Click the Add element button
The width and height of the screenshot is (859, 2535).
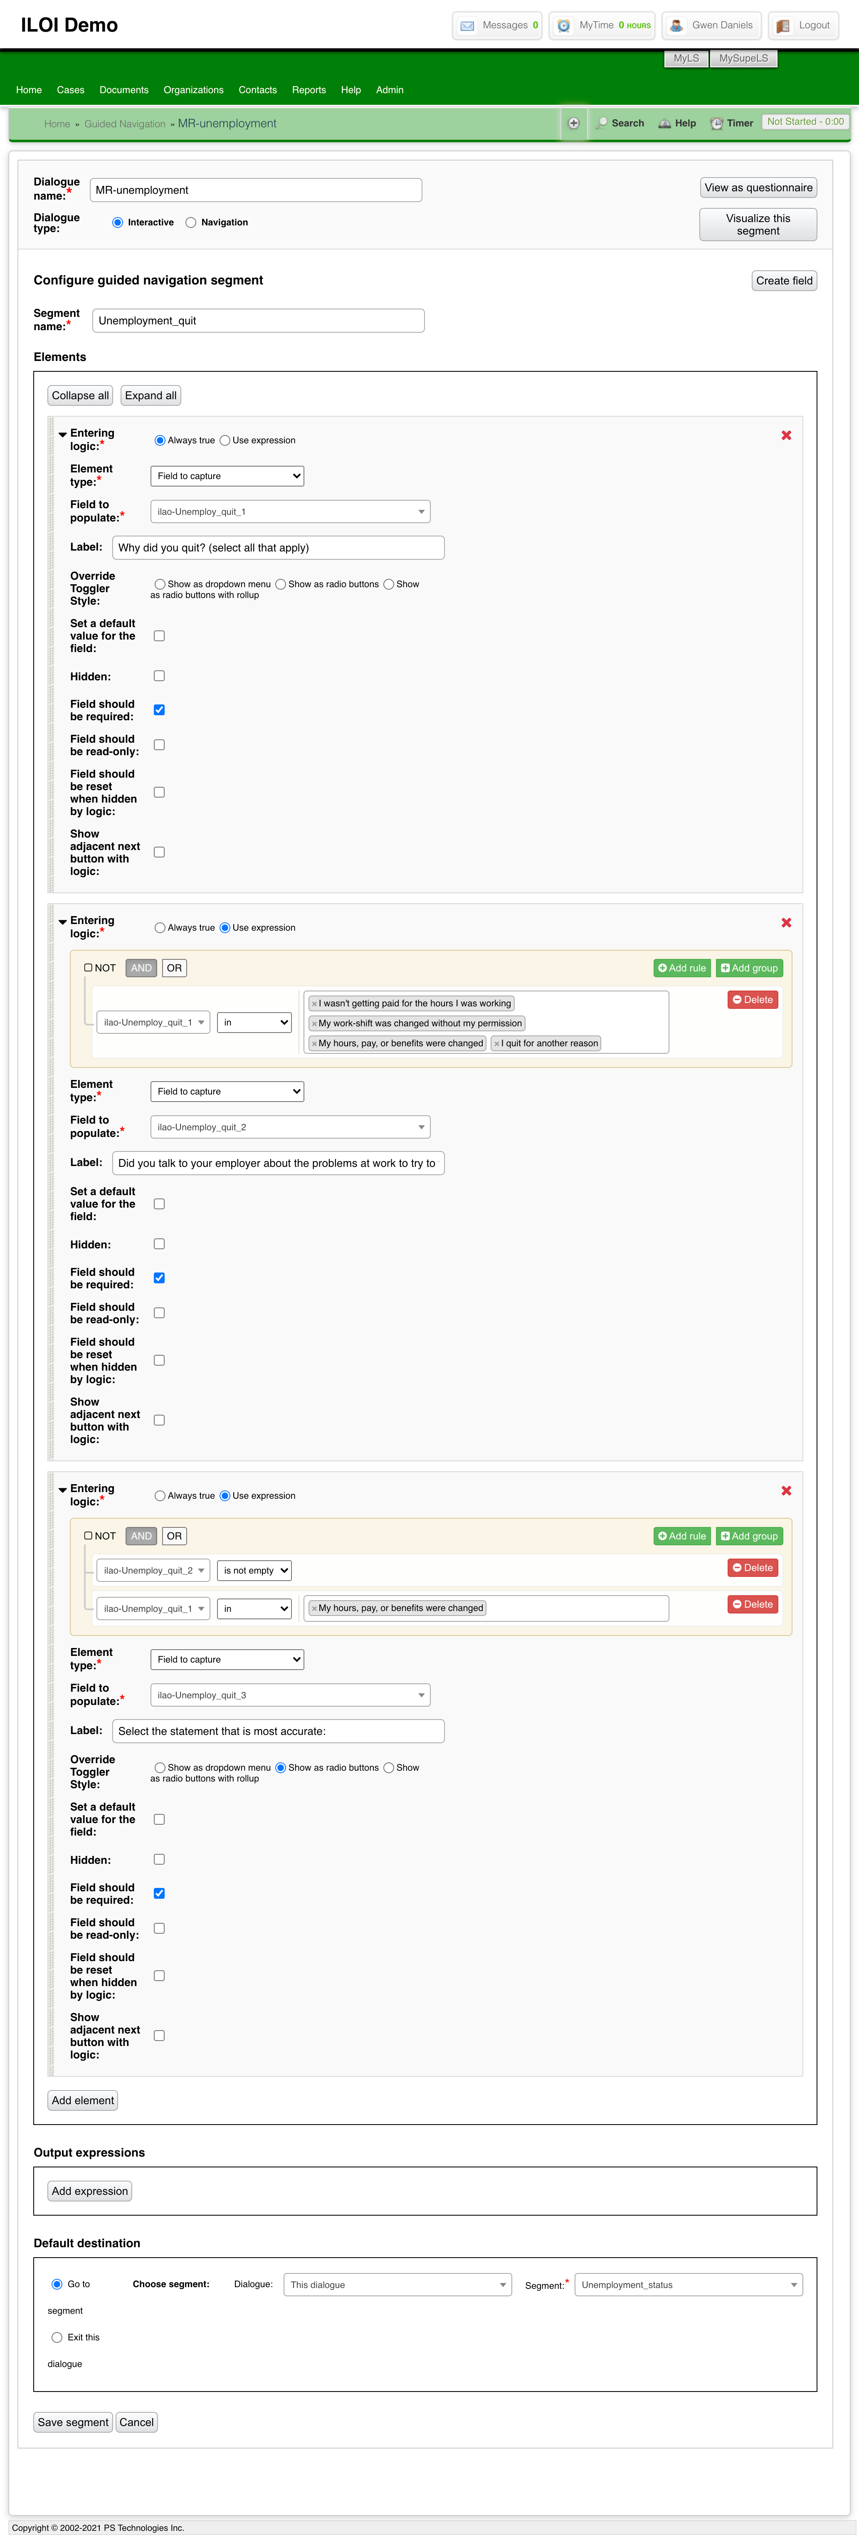coord(83,2100)
